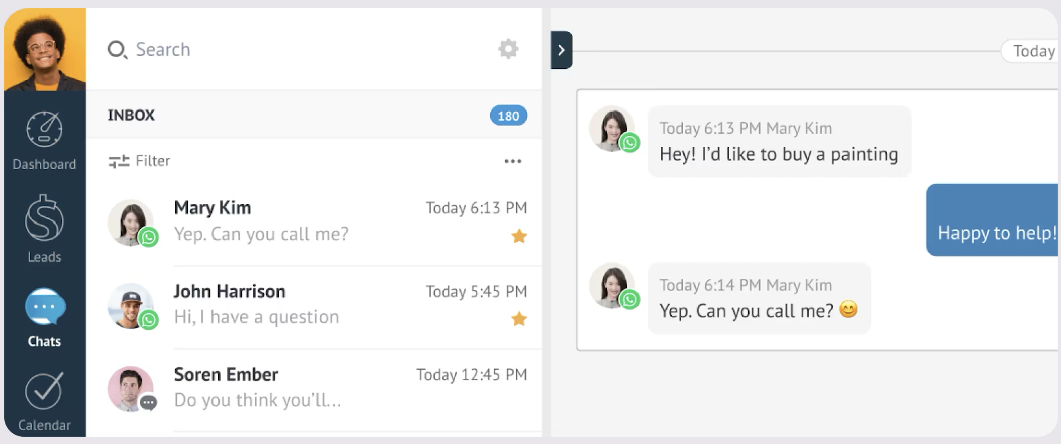The width and height of the screenshot is (1061, 444).
Task: Go to Leads dollar icon
Action: point(44,218)
